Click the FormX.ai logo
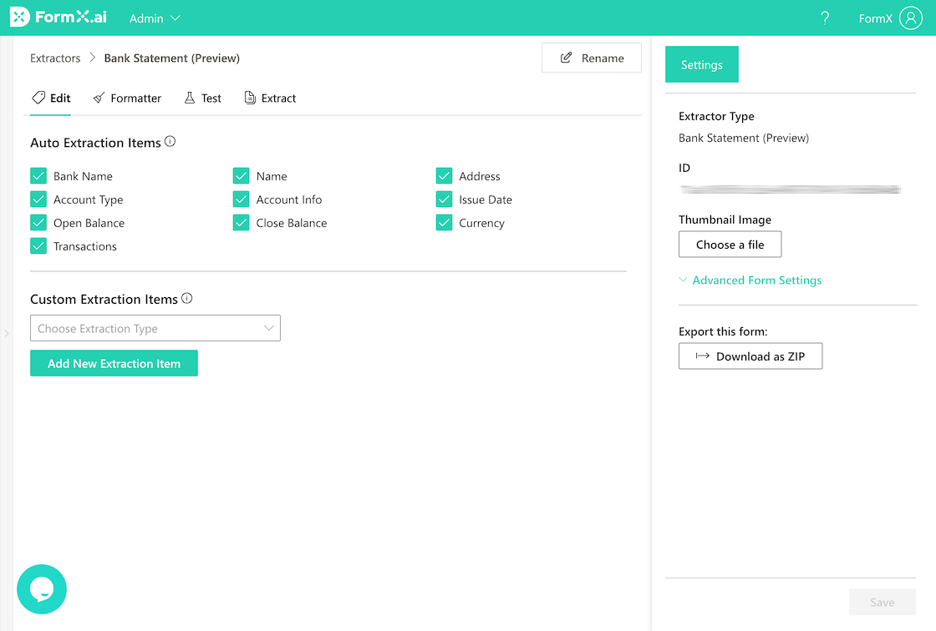The height and width of the screenshot is (631, 936). coord(58,18)
